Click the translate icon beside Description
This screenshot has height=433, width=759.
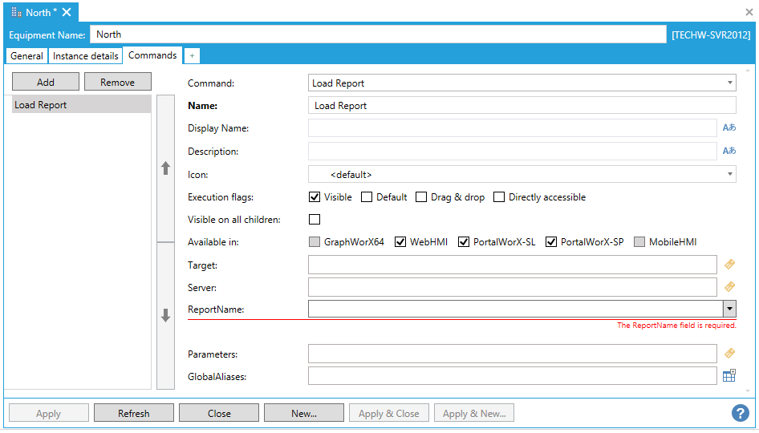(729, 151)
